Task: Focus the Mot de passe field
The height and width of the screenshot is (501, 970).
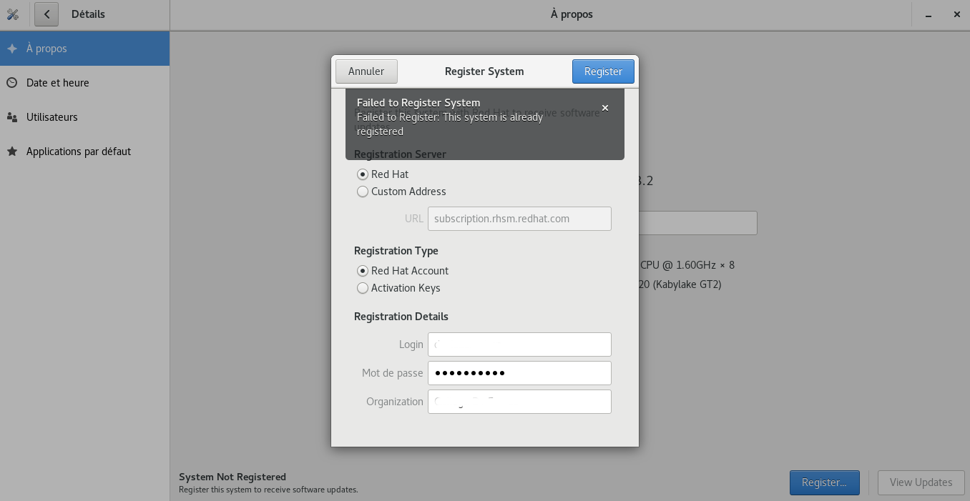Action: 519,373
